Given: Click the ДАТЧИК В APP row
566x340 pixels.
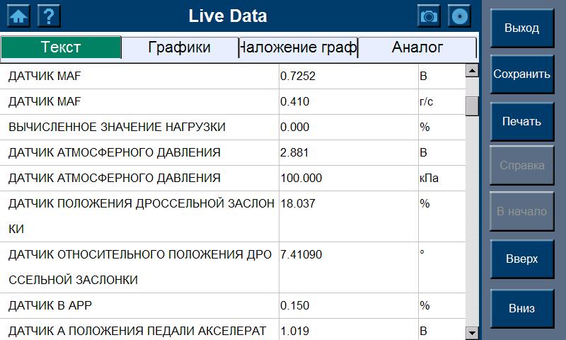Looking at the screenshot, I should [141, 305].
